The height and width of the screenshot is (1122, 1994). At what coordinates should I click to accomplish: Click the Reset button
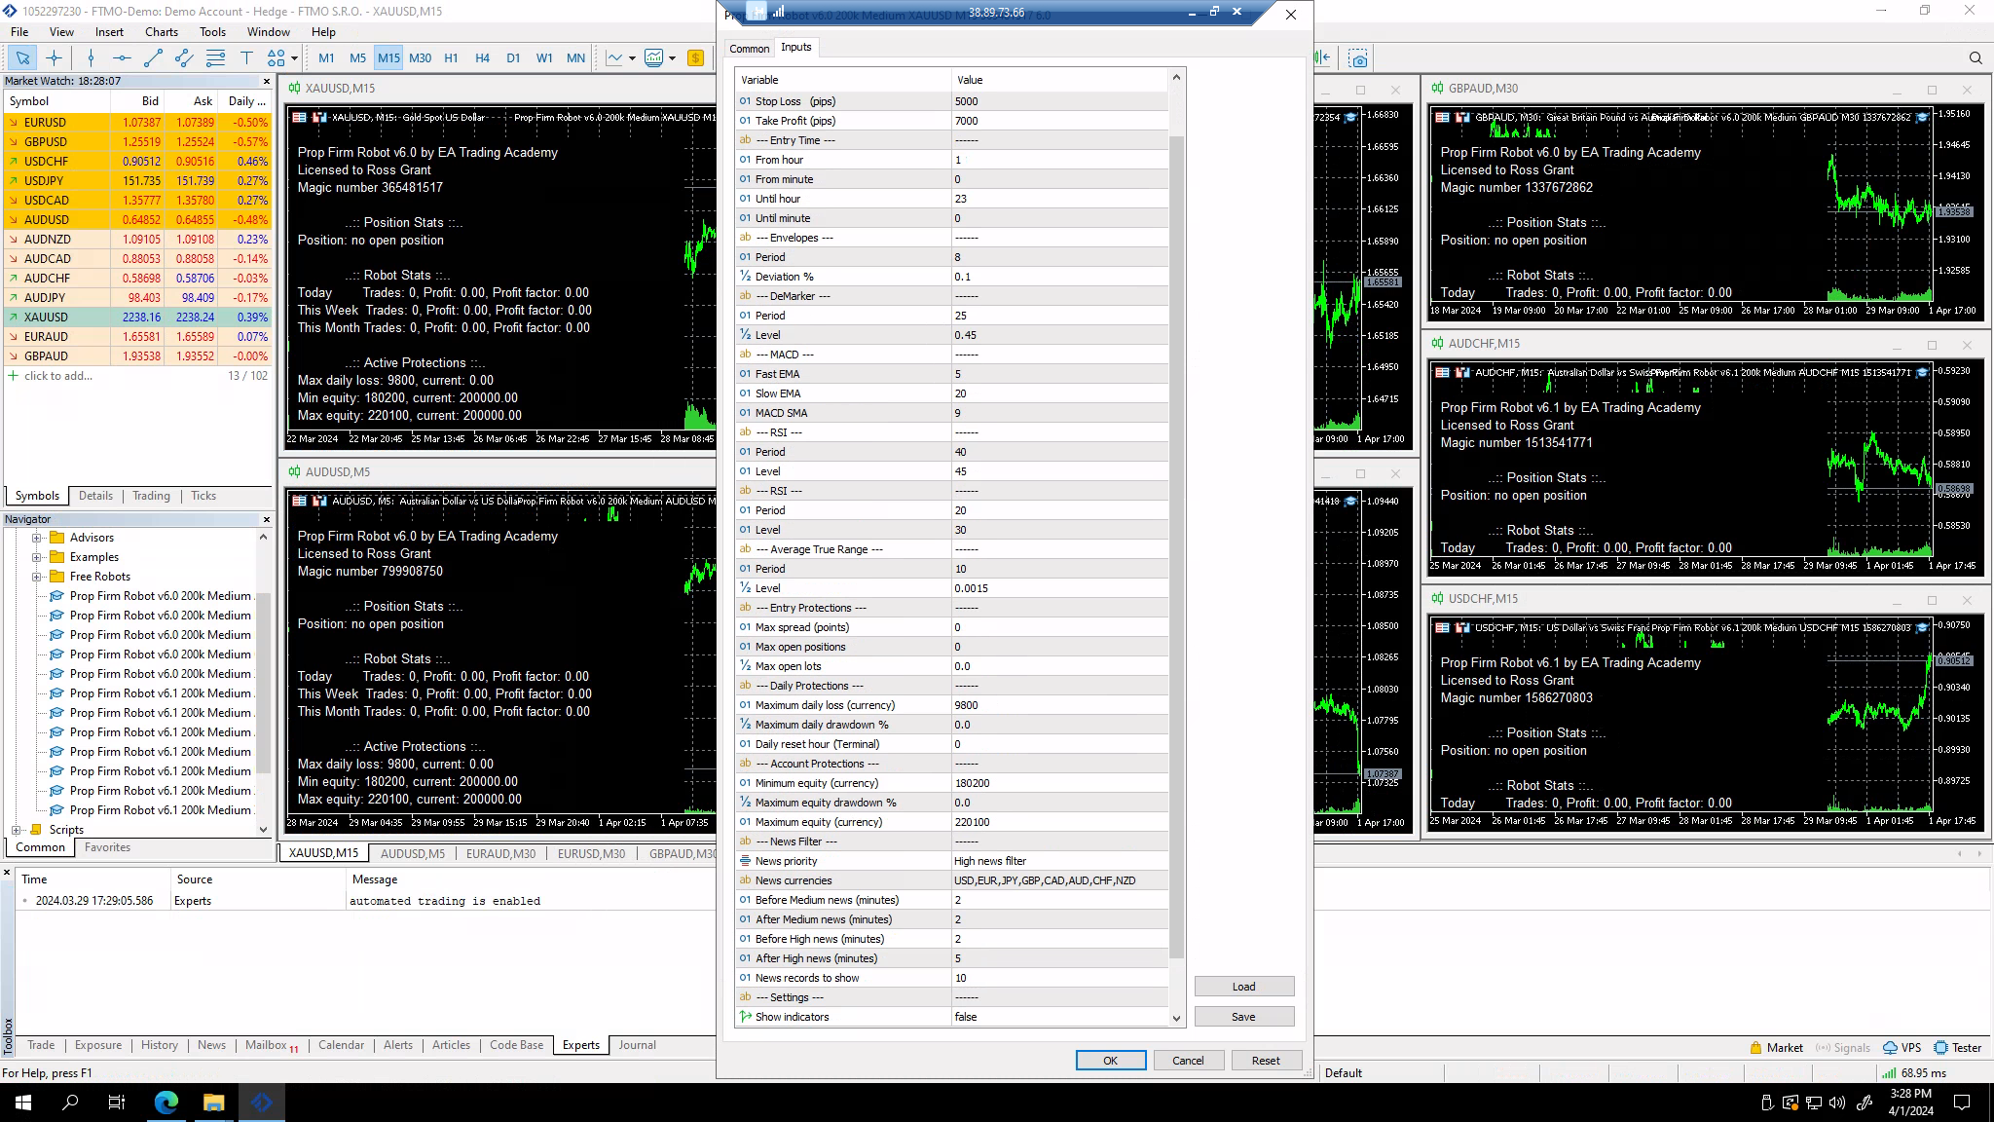pos(1266,1061)
